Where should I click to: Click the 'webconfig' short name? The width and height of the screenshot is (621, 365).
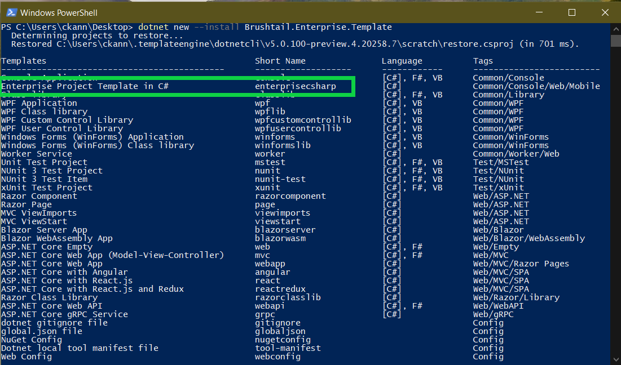click(278, 357)
